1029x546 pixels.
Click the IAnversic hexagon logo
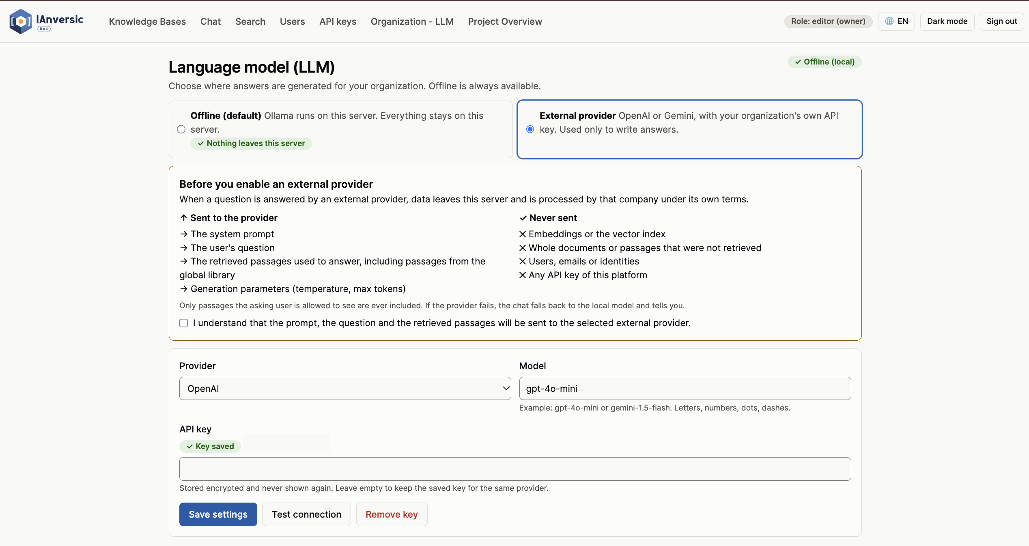coord(20,21)
